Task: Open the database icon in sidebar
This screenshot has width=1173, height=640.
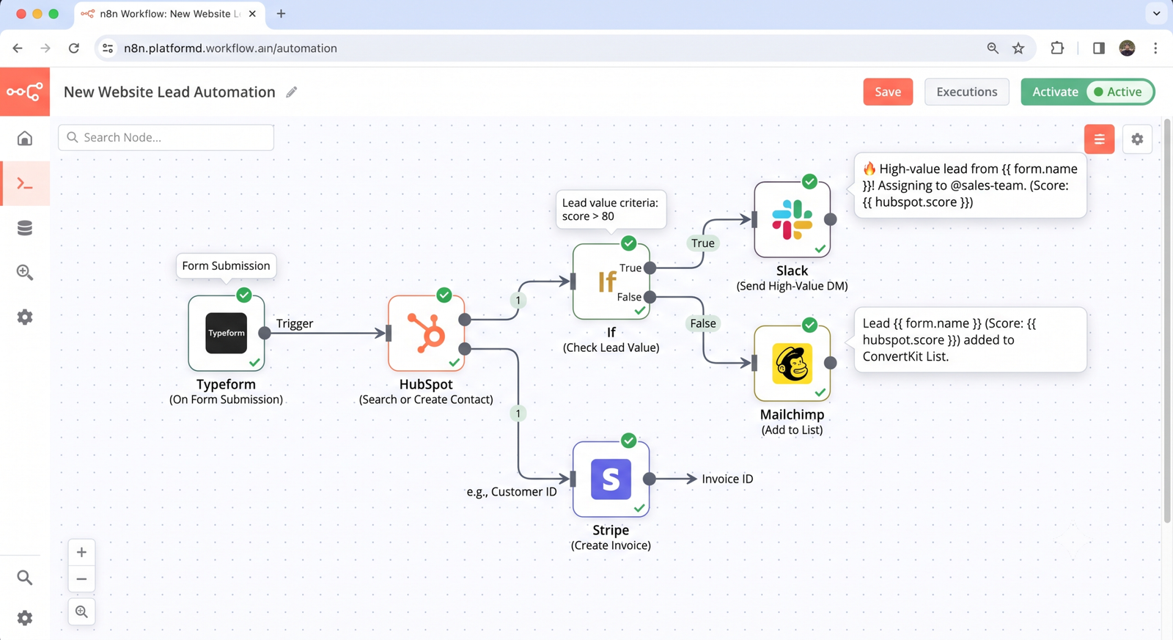Action: (x=25, y=228)
